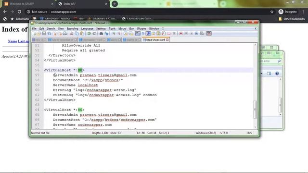Click the Notepad++ vertical scrollbar thumb
This screenshot has width=308, height=173.
[255, 109]
